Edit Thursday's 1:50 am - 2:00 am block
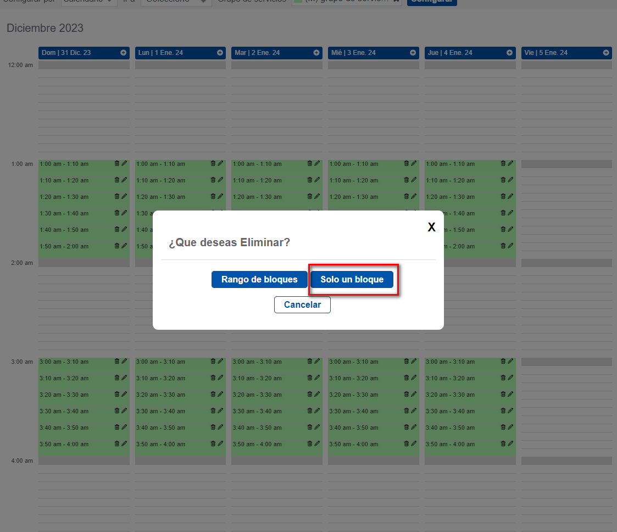The height and width of the screenshot is (532, 617). tap(510, 246)
